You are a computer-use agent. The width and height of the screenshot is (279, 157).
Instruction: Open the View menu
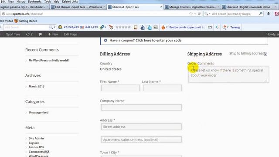[x=11, y=2]
